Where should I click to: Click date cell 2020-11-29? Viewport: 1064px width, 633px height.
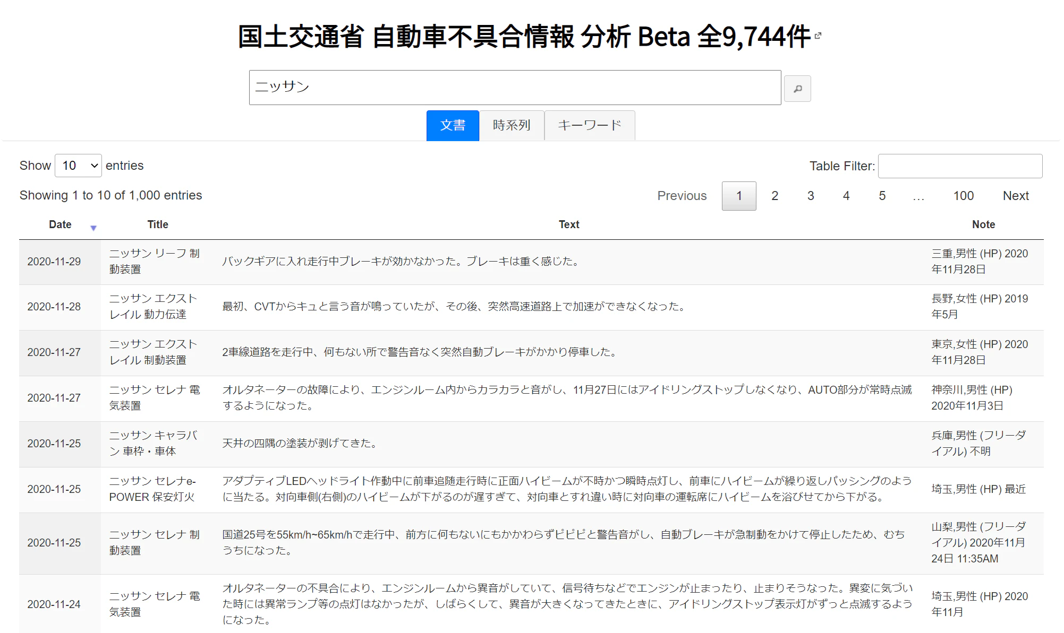coord(54,262)
